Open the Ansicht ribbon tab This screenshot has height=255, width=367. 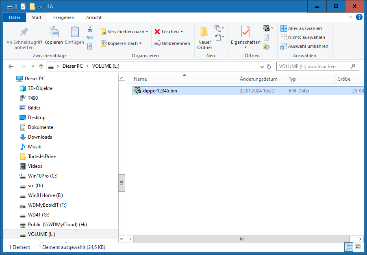click(94, 17)
